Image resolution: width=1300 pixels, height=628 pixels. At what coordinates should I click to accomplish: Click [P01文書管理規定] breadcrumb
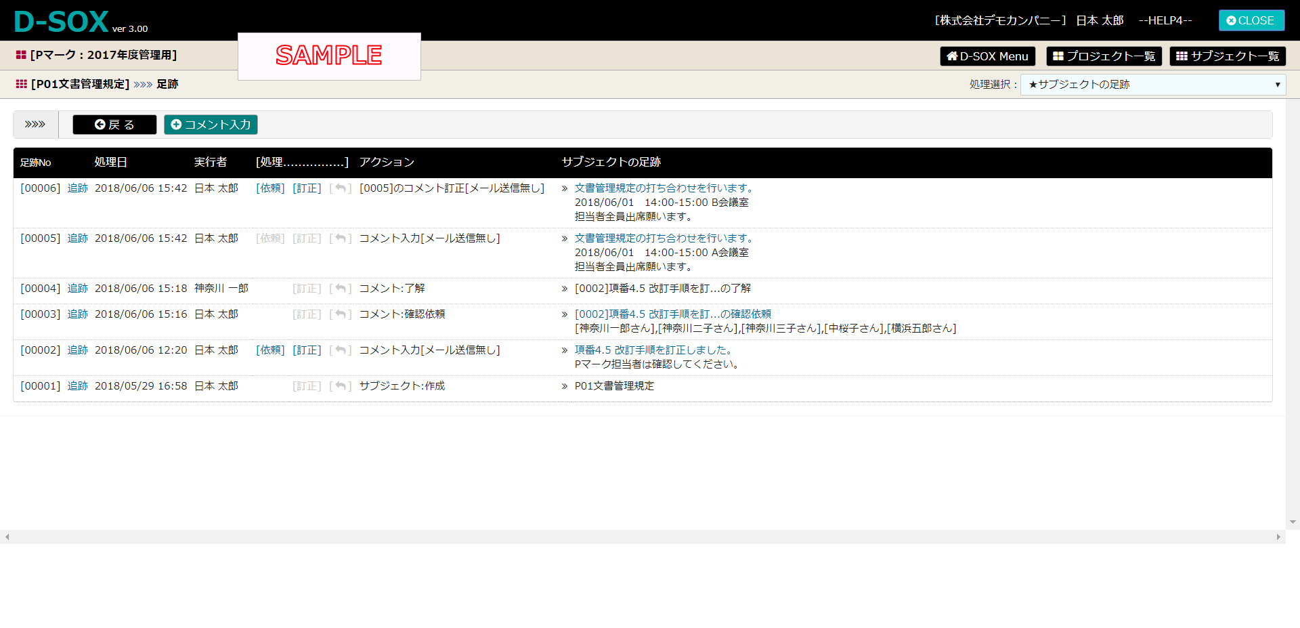tap(80, 84)
